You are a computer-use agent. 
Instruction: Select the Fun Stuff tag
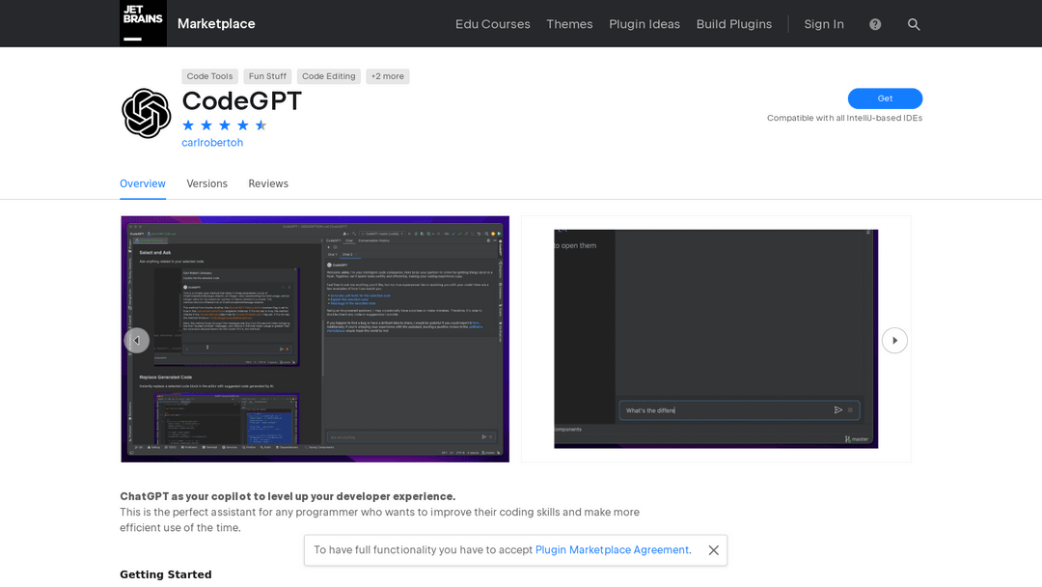[x=268, y=76]
